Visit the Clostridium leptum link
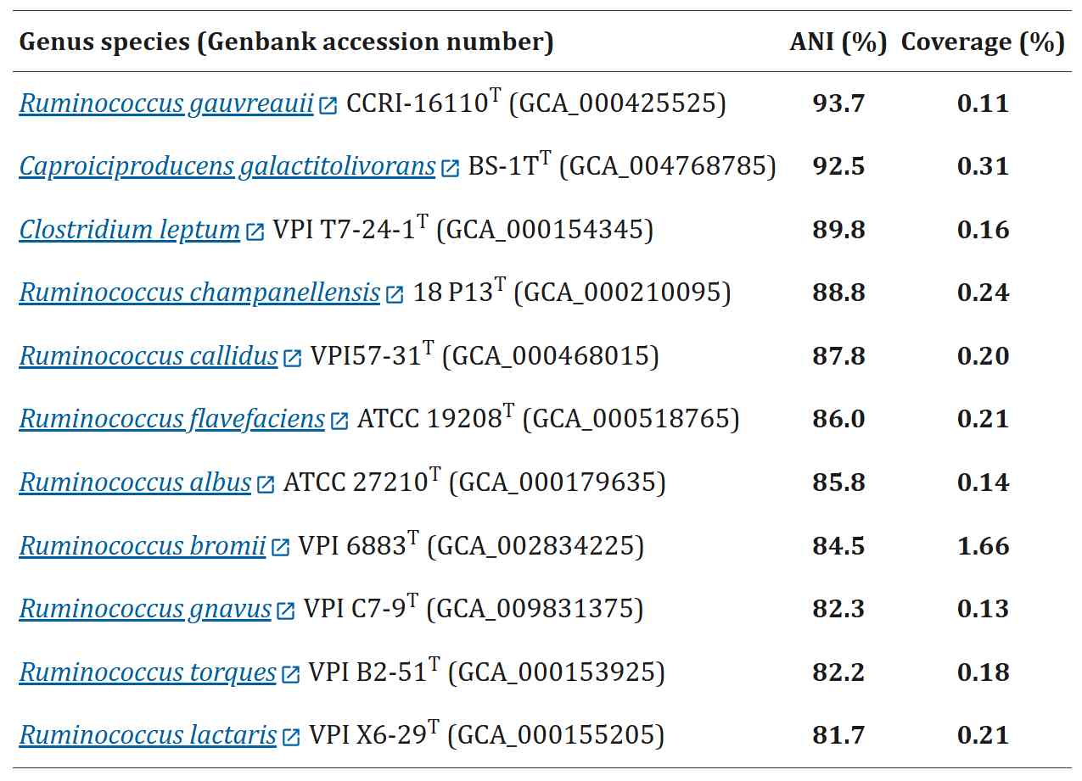This screenshot has height=781, width=1082. point(130,231)
